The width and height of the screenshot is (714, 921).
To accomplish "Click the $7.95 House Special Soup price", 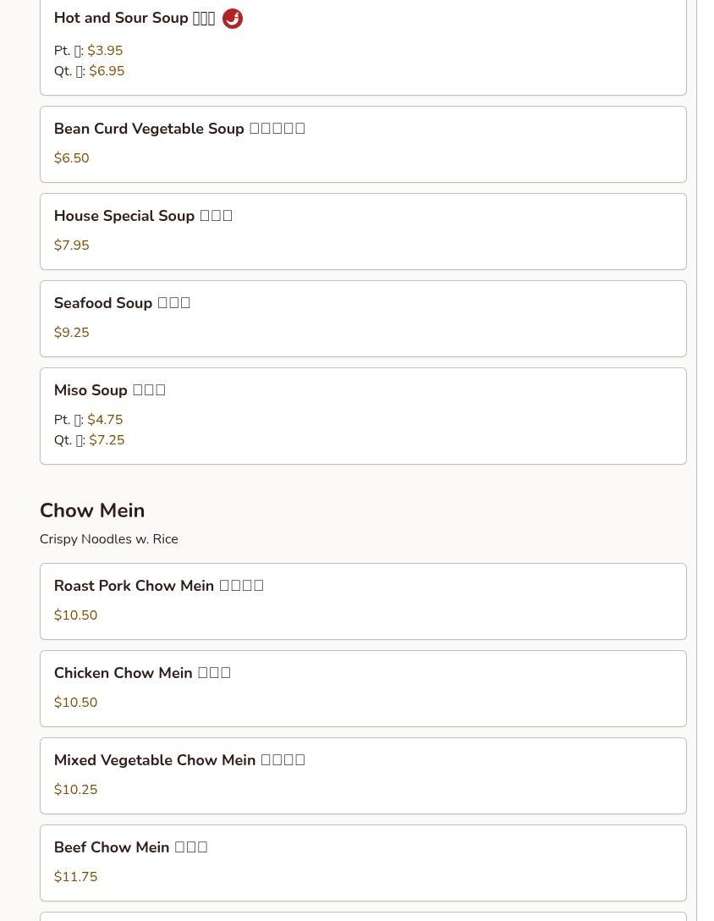I will (x=72, y=245).
